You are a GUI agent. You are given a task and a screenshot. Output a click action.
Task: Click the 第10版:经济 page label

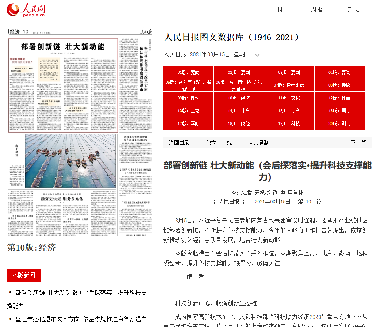tap(31, 248)
